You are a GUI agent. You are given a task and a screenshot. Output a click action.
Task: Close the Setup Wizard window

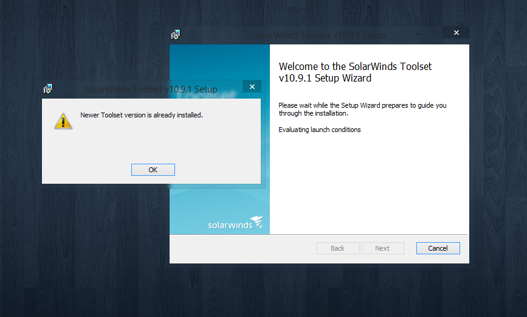[x=456, y=33]
